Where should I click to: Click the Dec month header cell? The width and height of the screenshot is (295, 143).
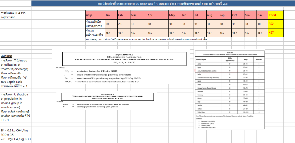click(x=262, y=15)
